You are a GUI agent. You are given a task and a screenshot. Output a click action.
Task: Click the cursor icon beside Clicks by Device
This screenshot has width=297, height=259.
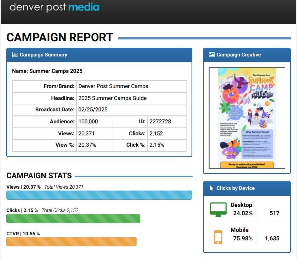[x=211, y=188]
